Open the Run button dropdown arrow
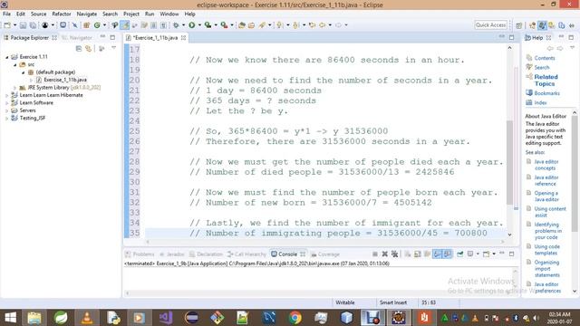This screenshot has width=580, height=326. tap(199, 25)
